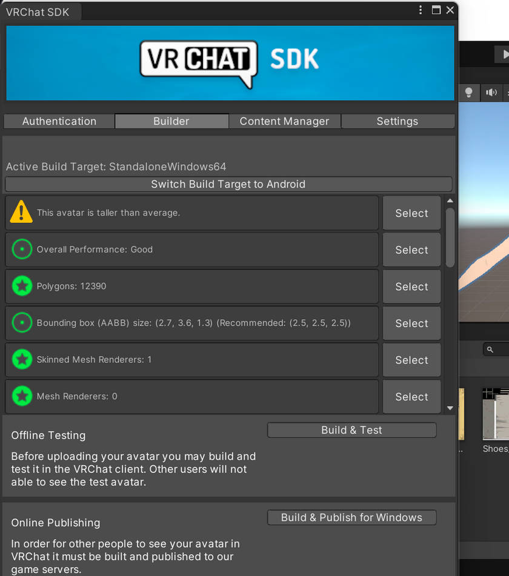Click the scrollbar up arrow in validation list
The height and width of the screenshot is (576, 509).
pos(450,201)
